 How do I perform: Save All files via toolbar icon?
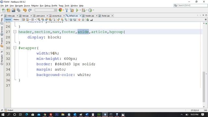19,10
